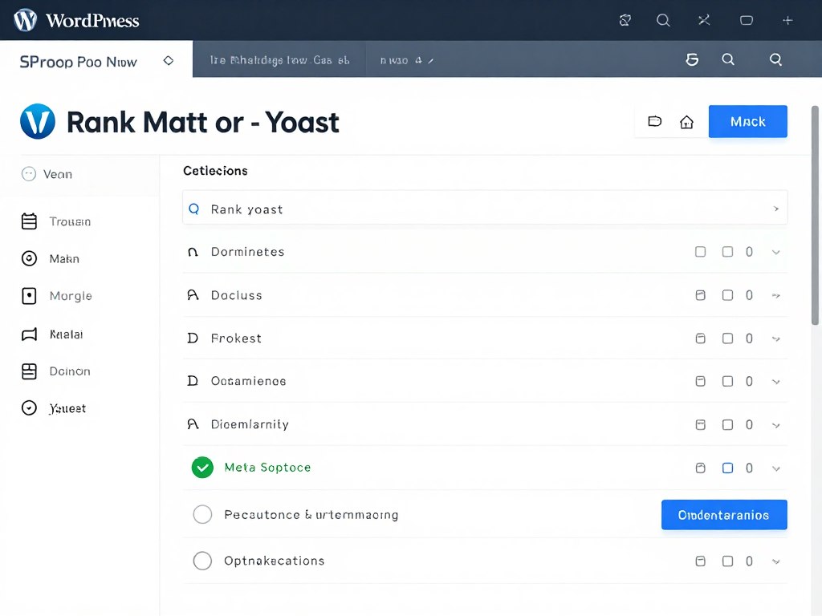This screenshot has width=822, height=616.
Task: Click the WordPress logo icon
Action: click(x=25, y=20)
